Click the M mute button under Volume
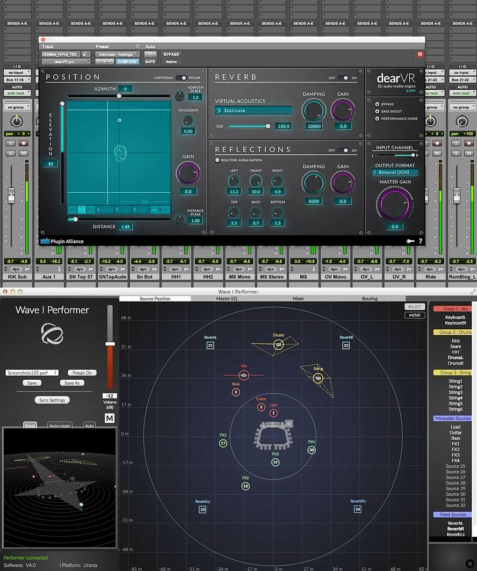This screenshot has height=571, width=477. (x=109, y=418)
